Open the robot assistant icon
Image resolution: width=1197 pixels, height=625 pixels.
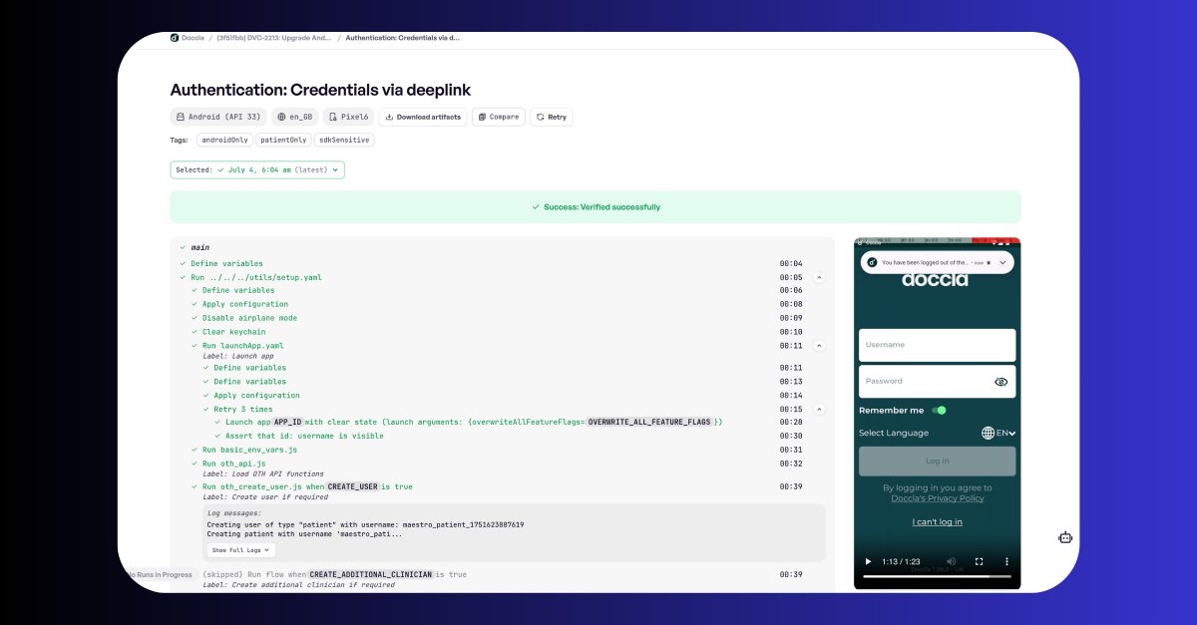click(x=1065, y=538)
